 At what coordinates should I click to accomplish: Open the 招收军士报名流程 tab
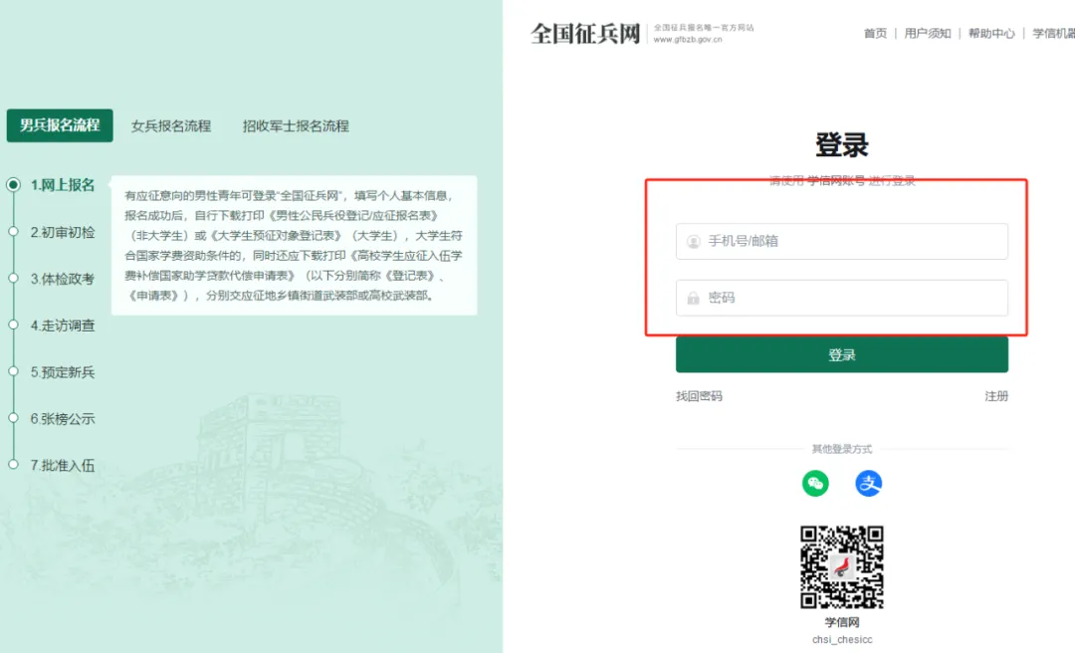click(x=296, y=126)
